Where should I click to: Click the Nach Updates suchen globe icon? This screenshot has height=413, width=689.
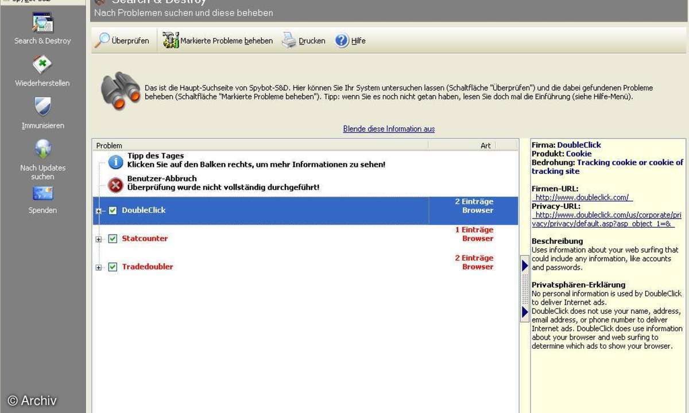pos(42,149)
